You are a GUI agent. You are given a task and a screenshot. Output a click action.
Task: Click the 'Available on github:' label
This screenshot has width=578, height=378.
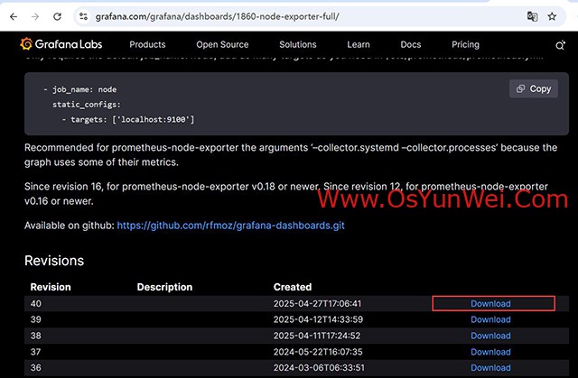[x=70, y=226]
